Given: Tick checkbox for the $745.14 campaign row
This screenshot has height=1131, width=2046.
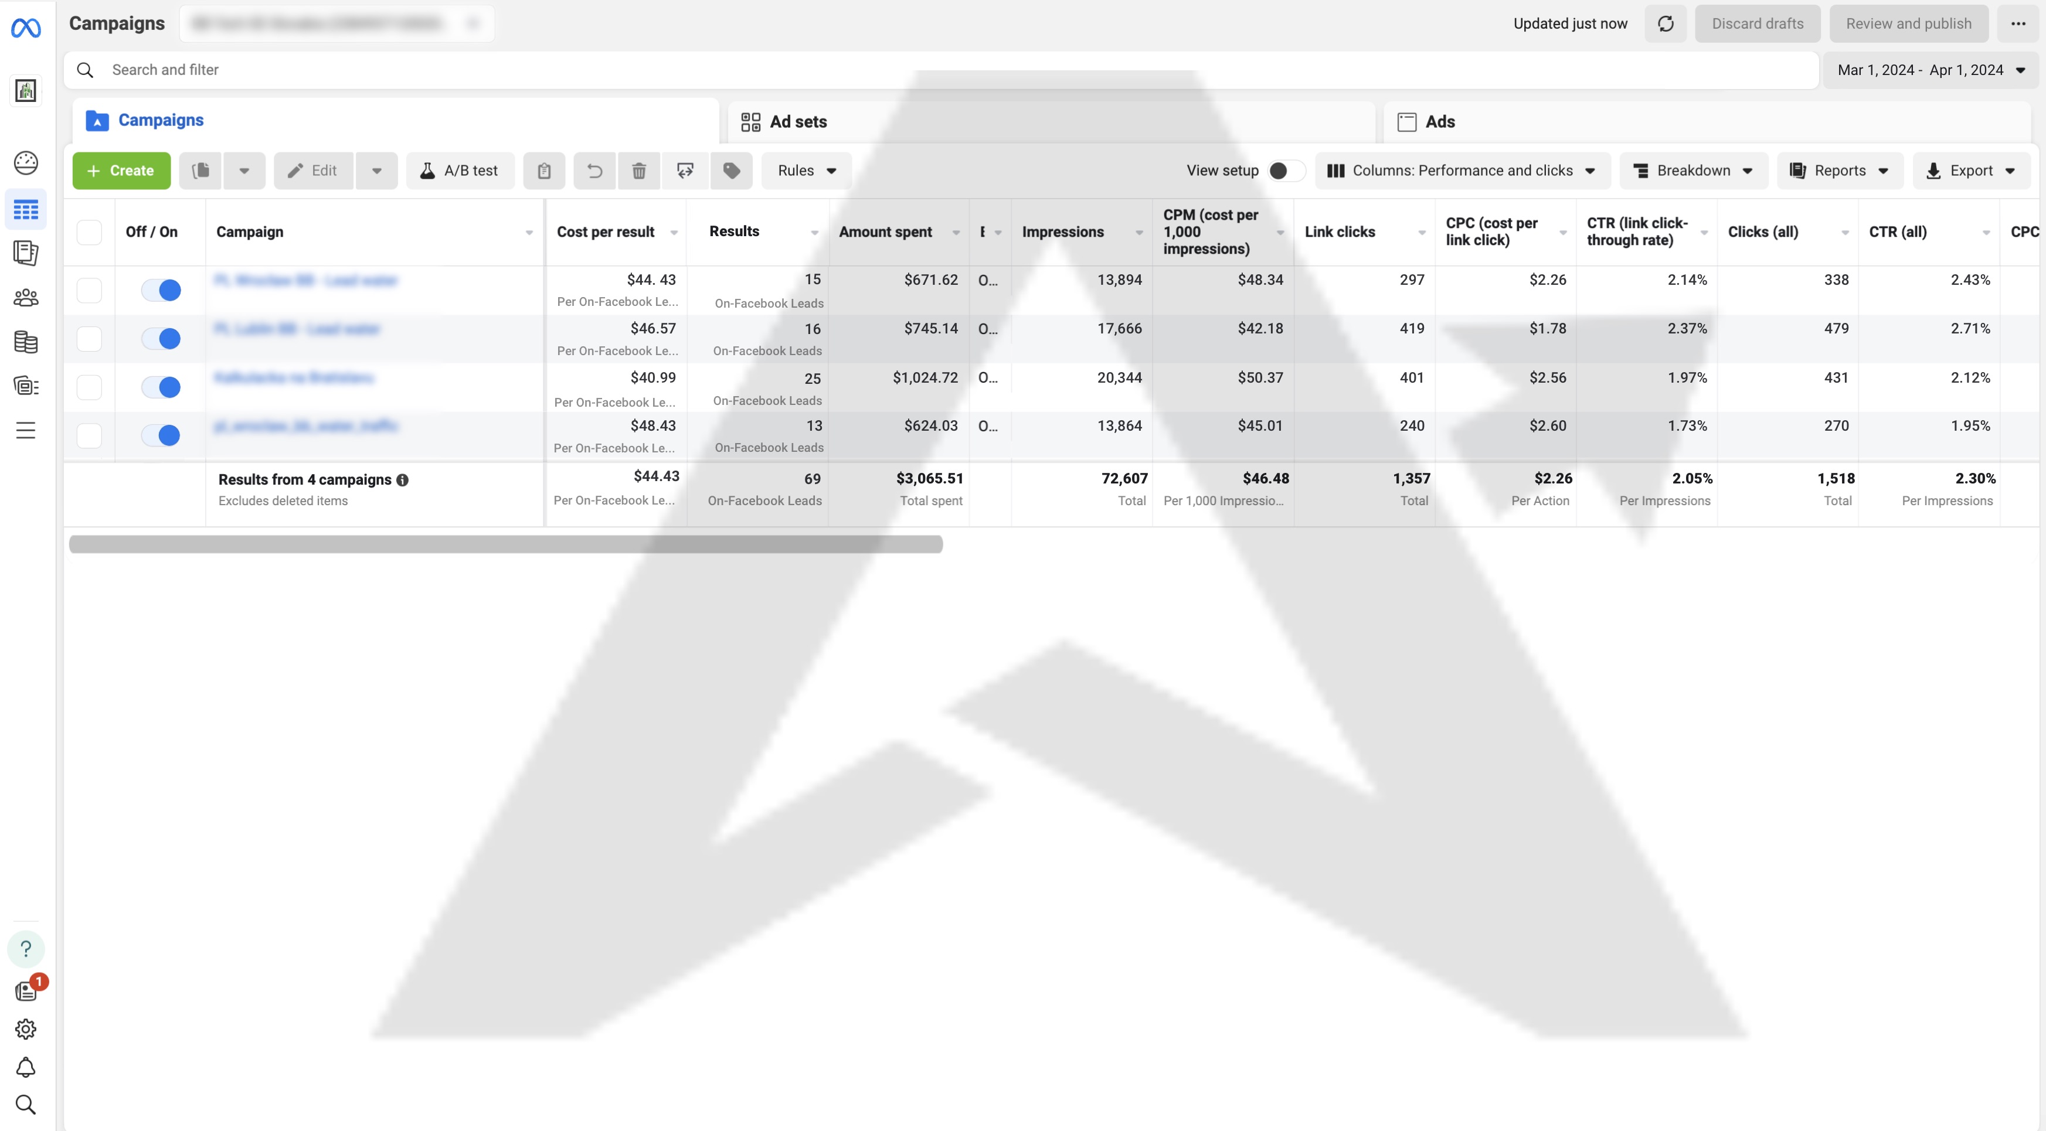Looking at the screenshot, I should coord(89,339).
